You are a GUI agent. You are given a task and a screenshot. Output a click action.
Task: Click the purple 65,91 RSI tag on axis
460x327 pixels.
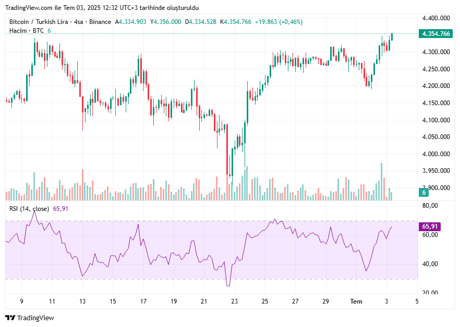tap(429, 227)
